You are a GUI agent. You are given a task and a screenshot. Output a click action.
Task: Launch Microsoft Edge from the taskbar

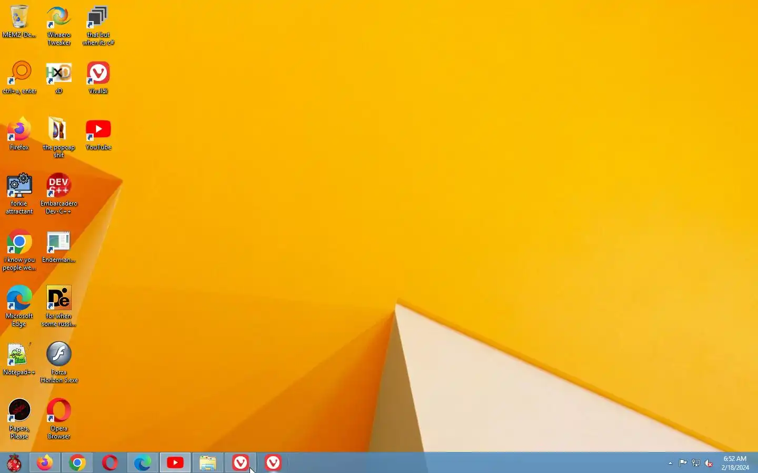tap(143, 463)
